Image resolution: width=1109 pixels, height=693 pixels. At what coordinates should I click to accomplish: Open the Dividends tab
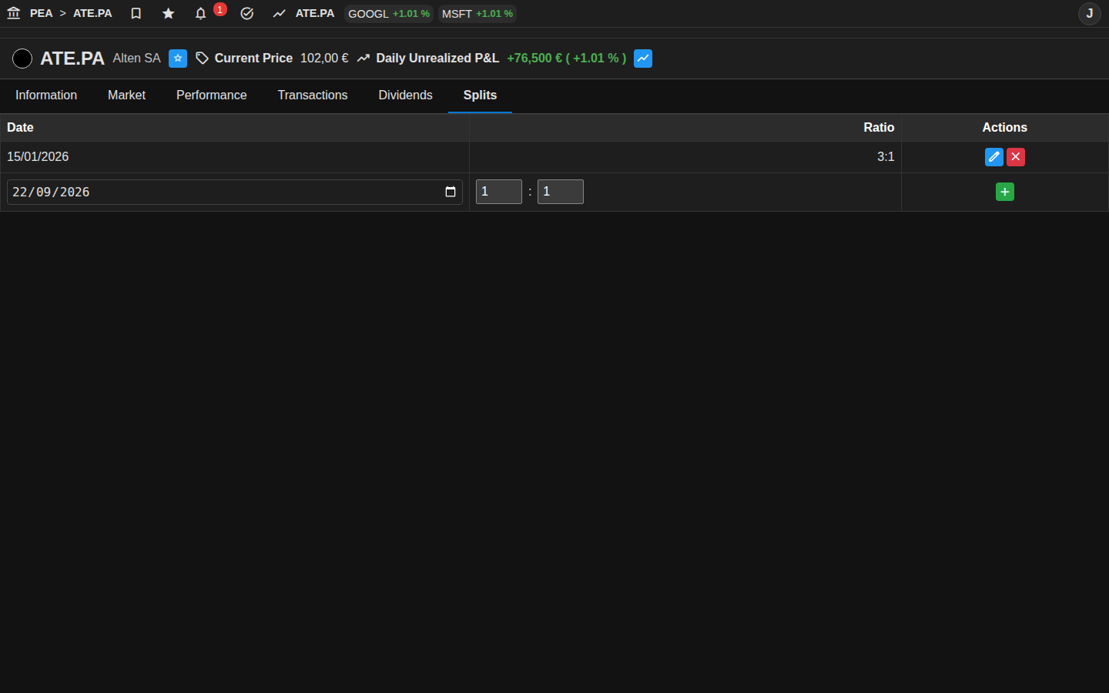coord(405,95)
